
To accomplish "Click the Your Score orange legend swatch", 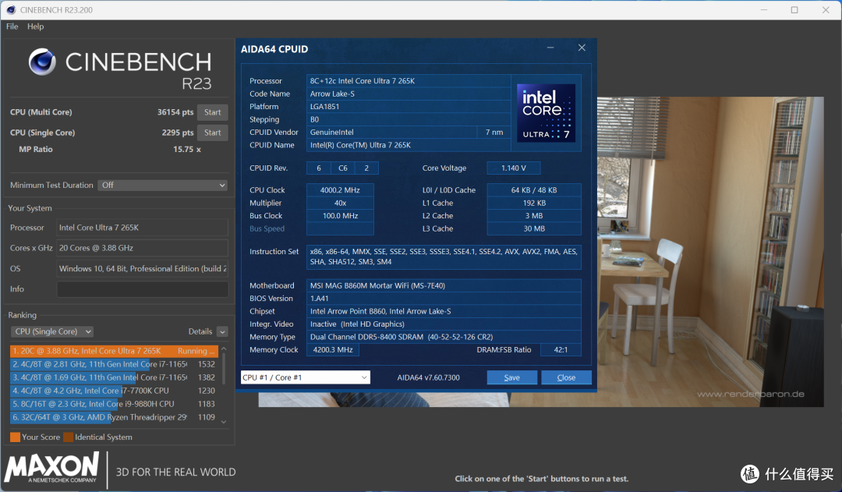I will click(15, 437).
